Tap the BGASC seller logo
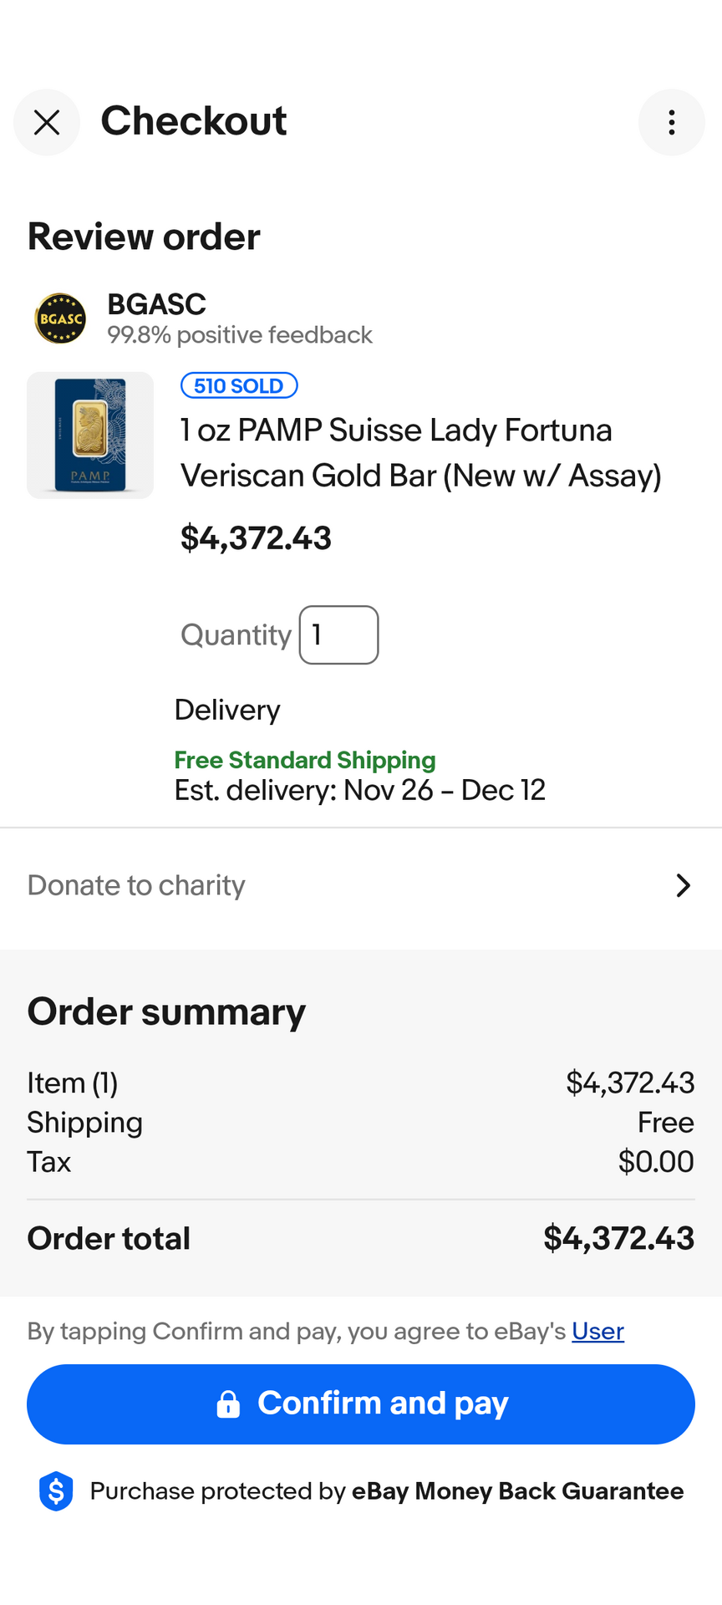The height and width of the screenshot is (1605, 722). (x=60, y=318)
